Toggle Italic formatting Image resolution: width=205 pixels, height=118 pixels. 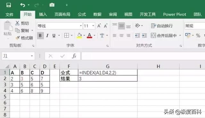[47, 36]
